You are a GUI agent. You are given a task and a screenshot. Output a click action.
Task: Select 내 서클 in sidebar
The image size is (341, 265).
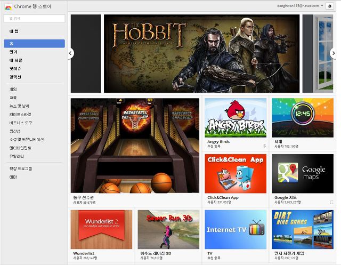[x=15, y=60]
